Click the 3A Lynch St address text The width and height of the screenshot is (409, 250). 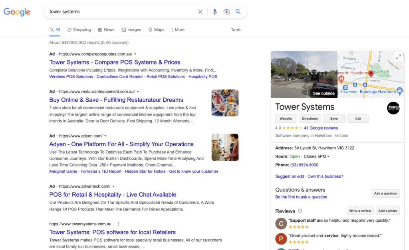click(324, 148)
